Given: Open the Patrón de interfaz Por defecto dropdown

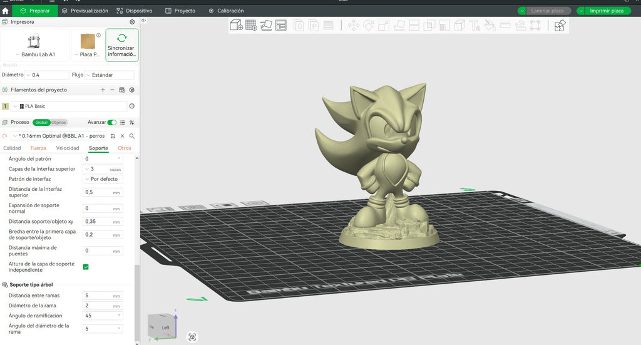Looking at the screenshot, I should 103,179.
